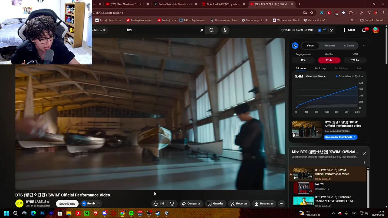Image resolution: width=388 pixels, height=218 pixels.
Task: Show more bookmarks with the double chevron
Action: [352, 20]
